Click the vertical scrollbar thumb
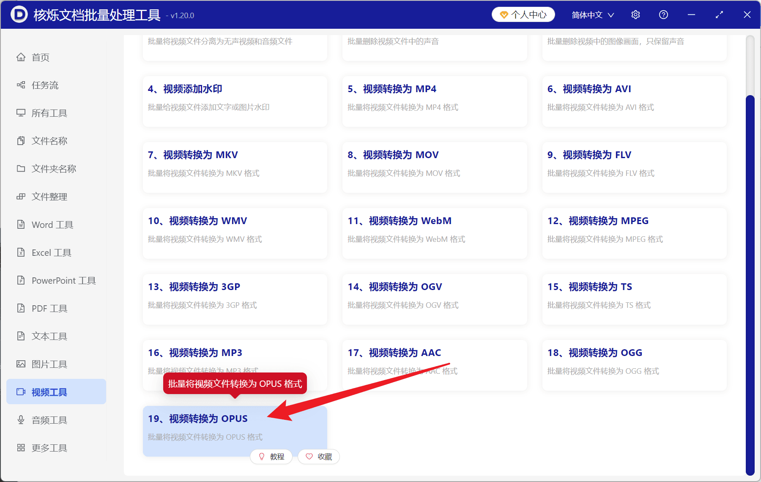This screenshot has height=482, width=761. click(x=750, y=285)
